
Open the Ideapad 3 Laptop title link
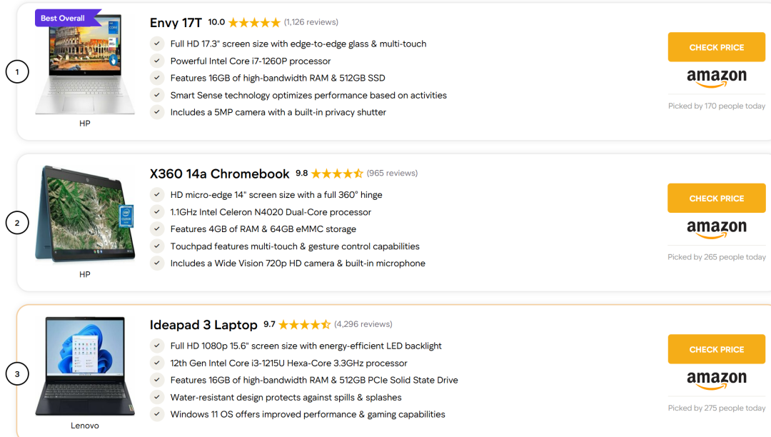(x=203, y=325)
